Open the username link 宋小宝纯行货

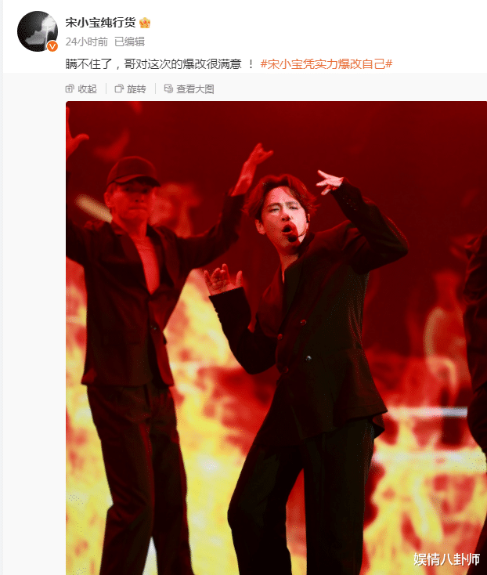pyautogui.click(x=100, y=23)
